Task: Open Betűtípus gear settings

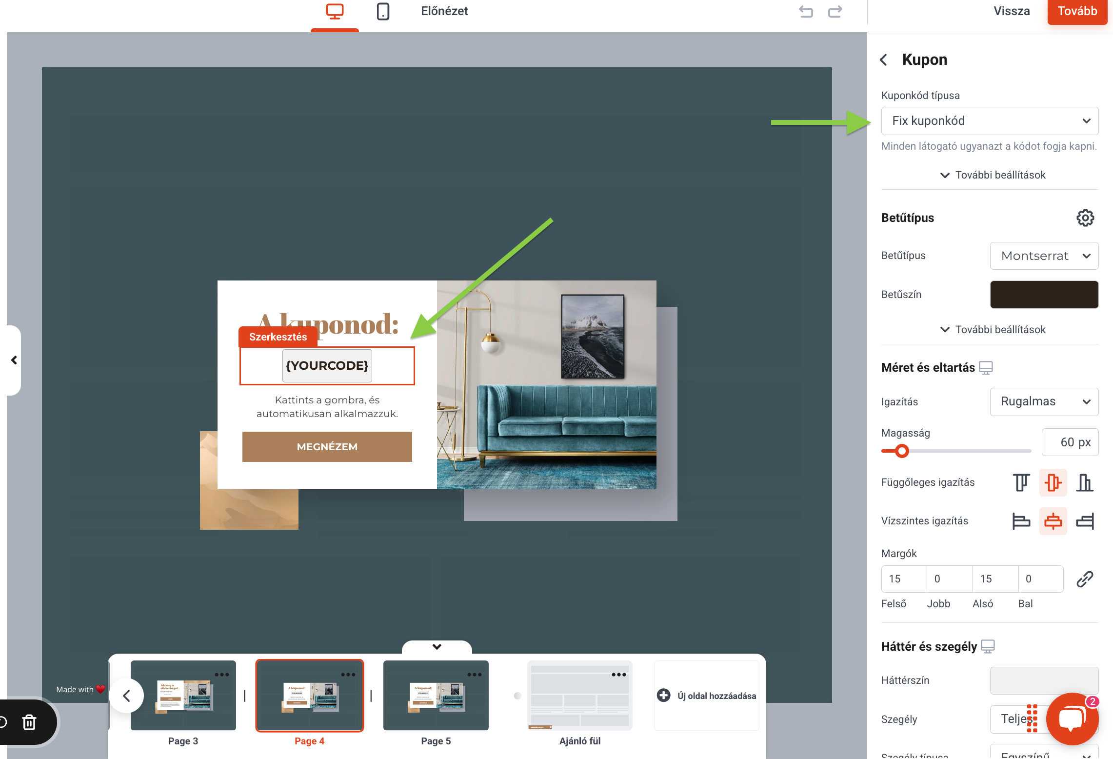Action: pyautogui.click(x=1085, y=218)
